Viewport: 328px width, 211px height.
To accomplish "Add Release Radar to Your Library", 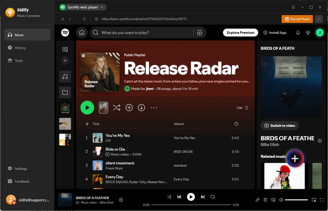I will (x=129, y=107).
